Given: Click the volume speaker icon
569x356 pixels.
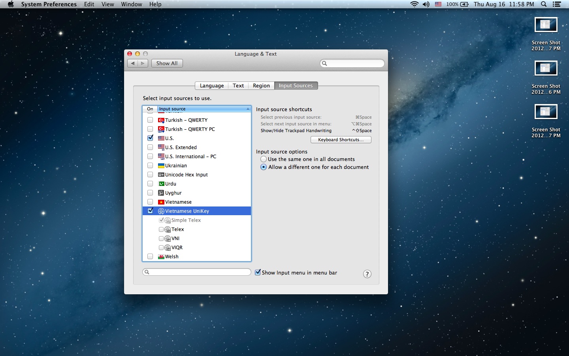Looking at the screenshot, I should [x=426, y=4].
